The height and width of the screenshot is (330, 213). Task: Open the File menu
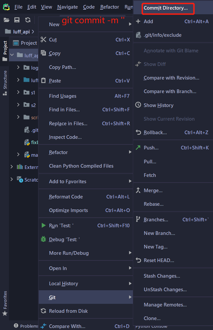point(18,7)
